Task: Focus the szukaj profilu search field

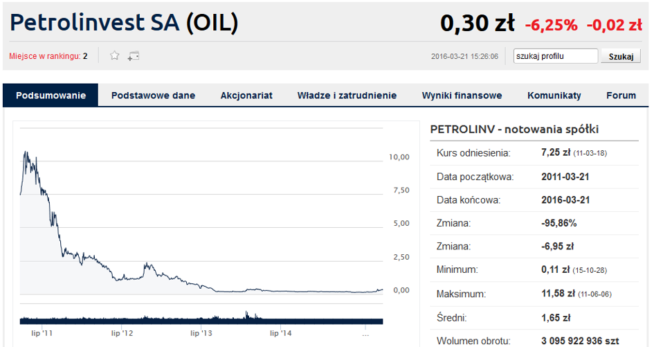Action: pyautogui.click(x=556, y=56)
